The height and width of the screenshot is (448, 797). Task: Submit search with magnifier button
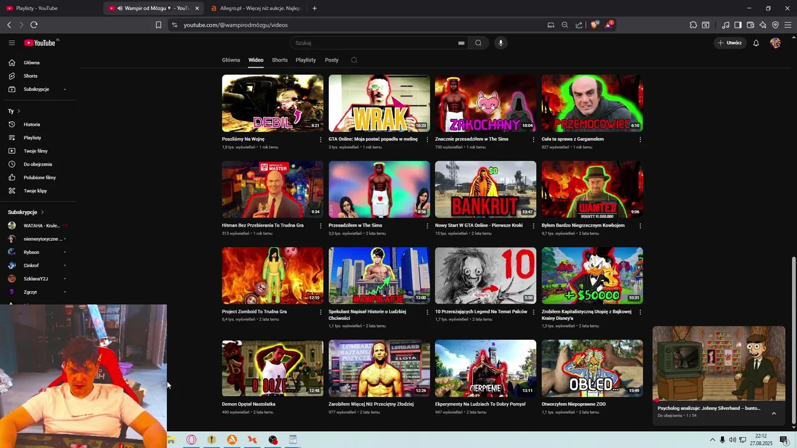(x=478, y=43)
